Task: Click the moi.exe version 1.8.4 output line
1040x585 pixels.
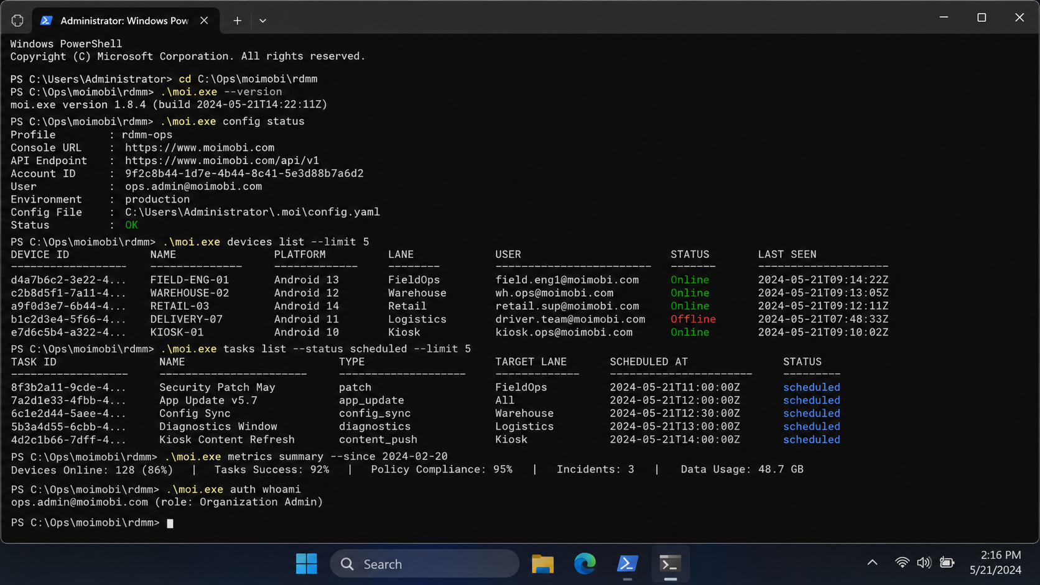Action: 169,105
